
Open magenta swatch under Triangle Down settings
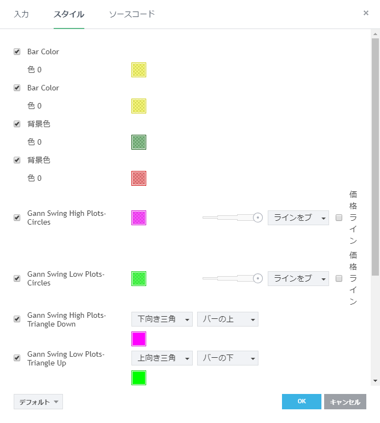[139, 339]
